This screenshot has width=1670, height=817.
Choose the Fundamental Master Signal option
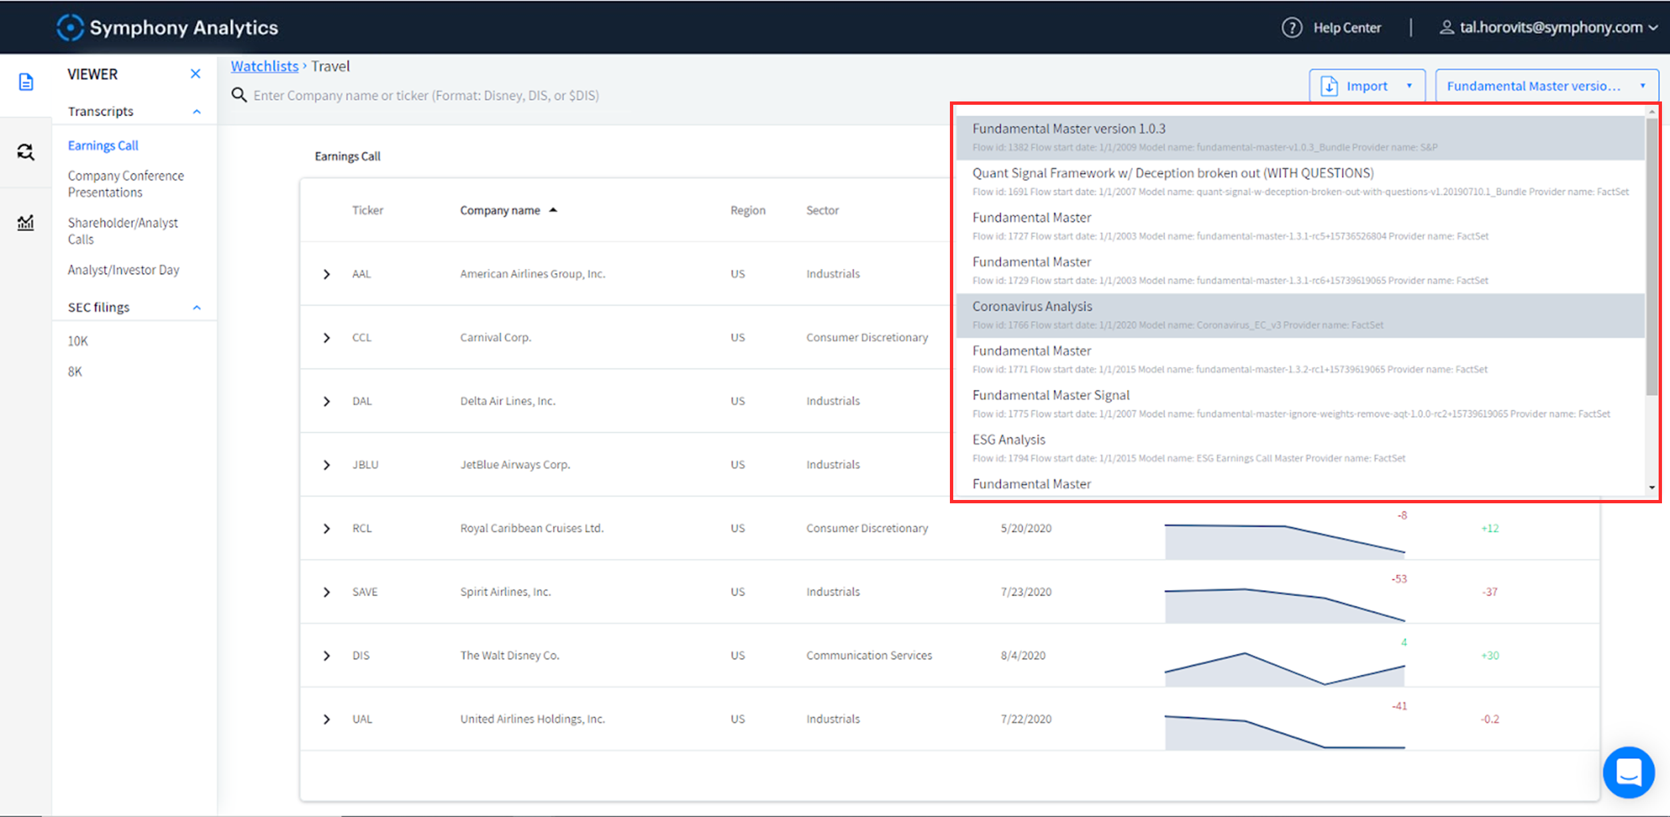[x=1300, y=404]
